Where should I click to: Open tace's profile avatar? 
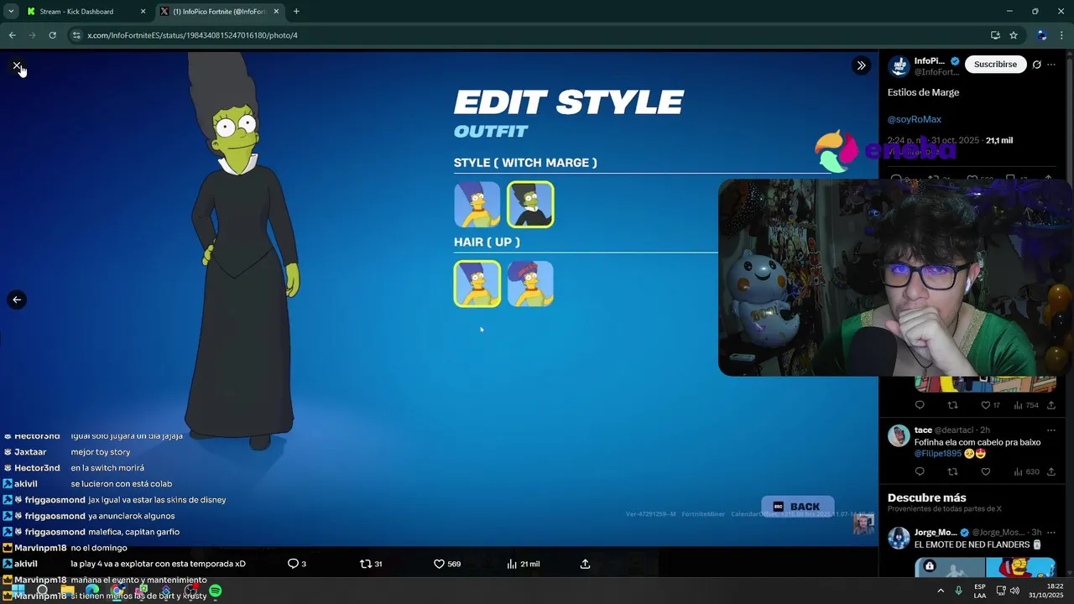pos(899,435)
